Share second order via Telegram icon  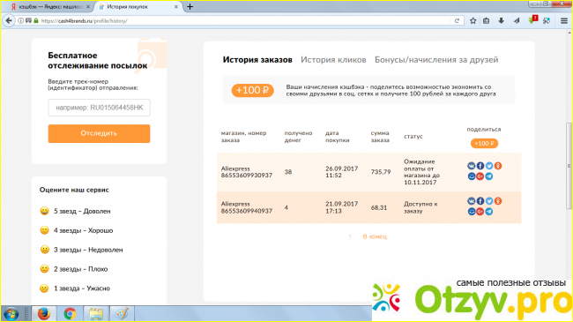(x=489, y=212)
